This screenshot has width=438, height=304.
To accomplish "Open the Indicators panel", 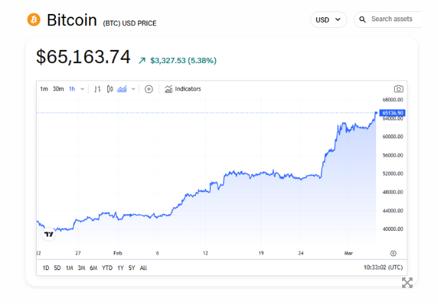I will tap(182, 89).
